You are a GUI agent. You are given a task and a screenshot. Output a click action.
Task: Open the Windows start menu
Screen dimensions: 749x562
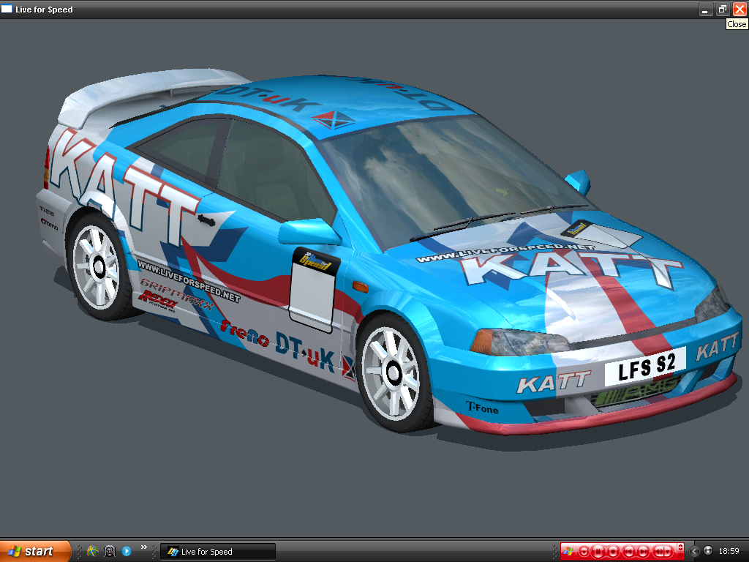coord(35,551)
